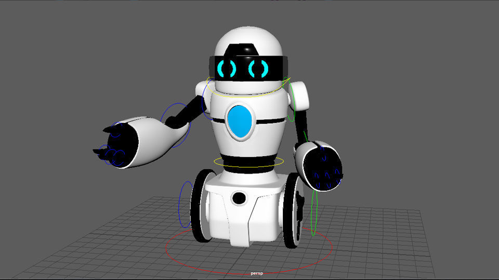Select the robot's black visor band

point(248,68)
